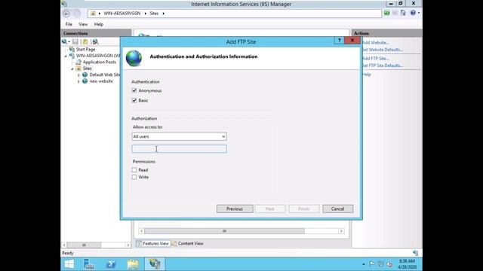Open File Explorer from taskbar
Viewport: 483px width, 271px height.
133,264
